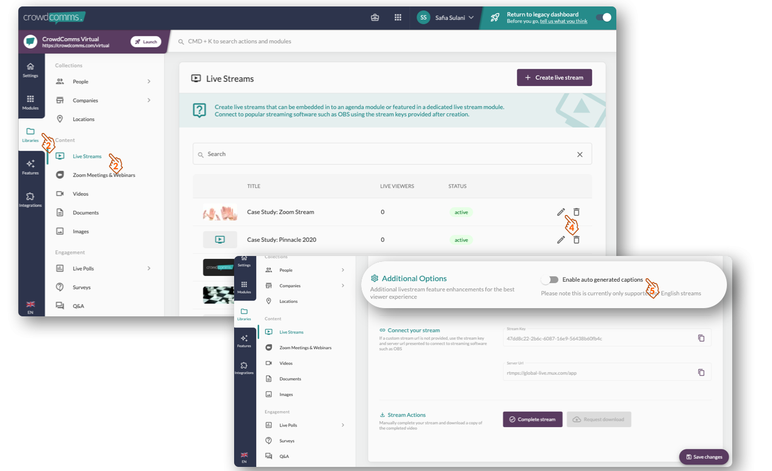Click the Create live stream button
The height and width of the screenshot is (471, 772).
[554, 77]
